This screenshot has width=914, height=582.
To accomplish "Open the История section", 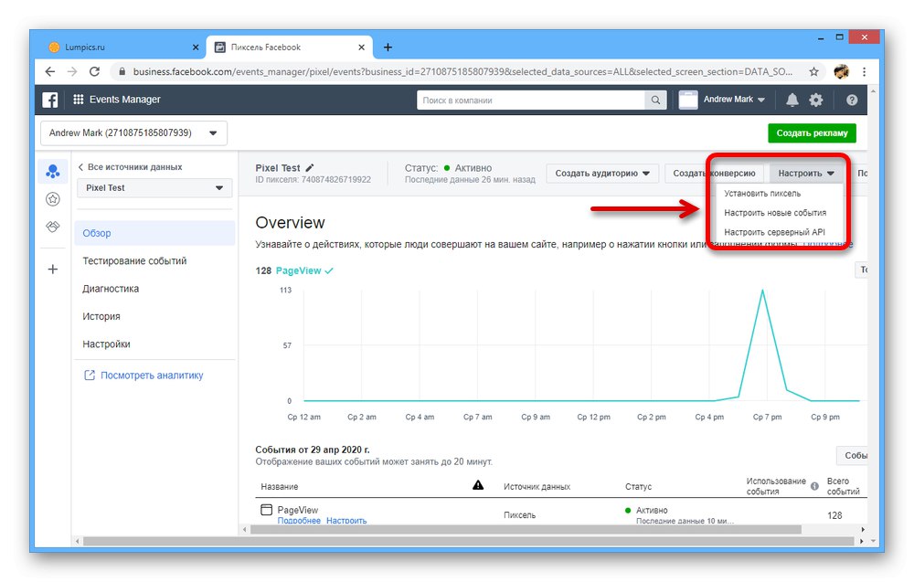I will [x=101, y=316].
